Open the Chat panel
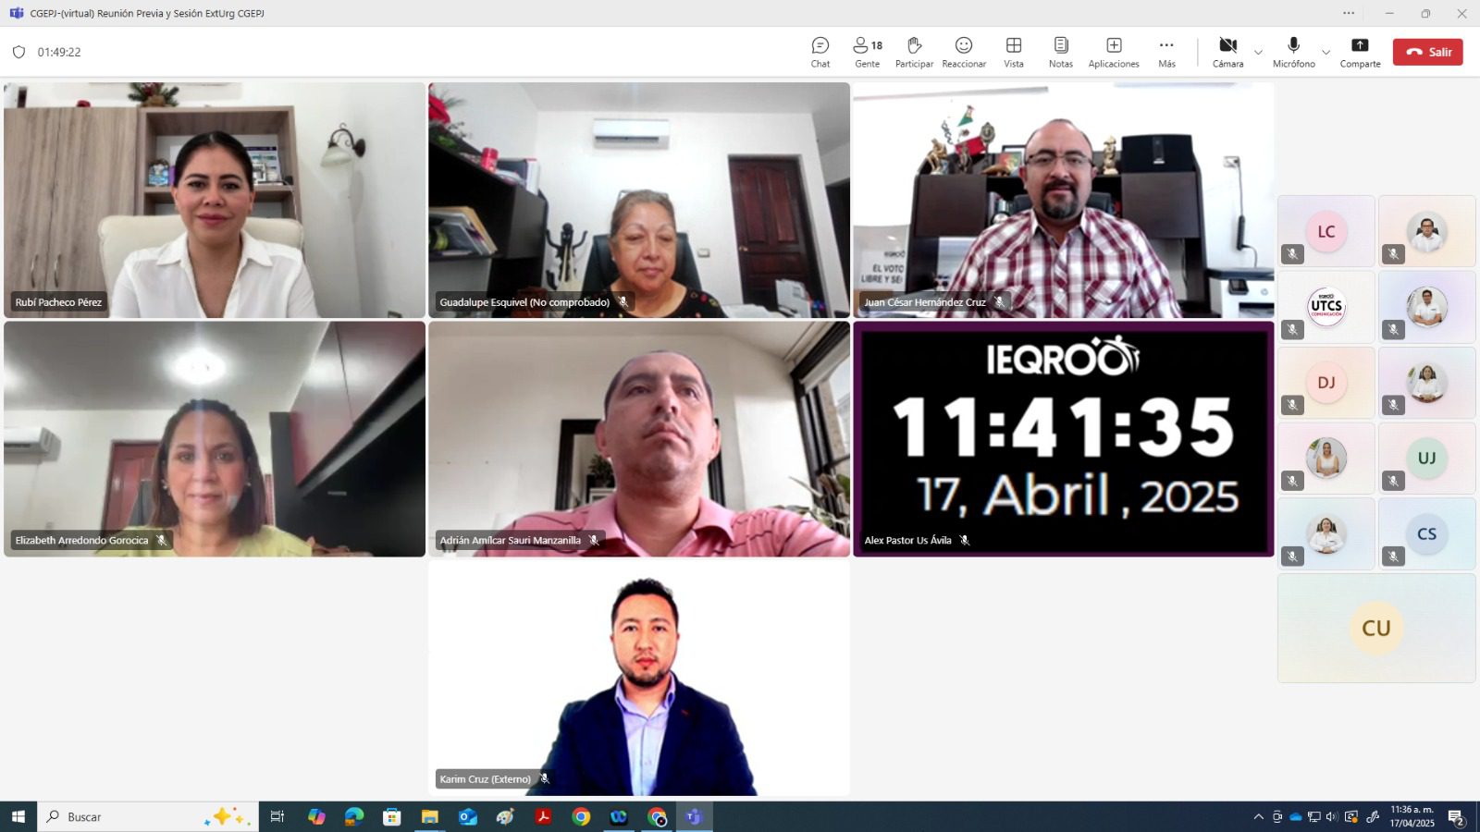Viewport: 1480px width, 832px height. coord(820,53)
